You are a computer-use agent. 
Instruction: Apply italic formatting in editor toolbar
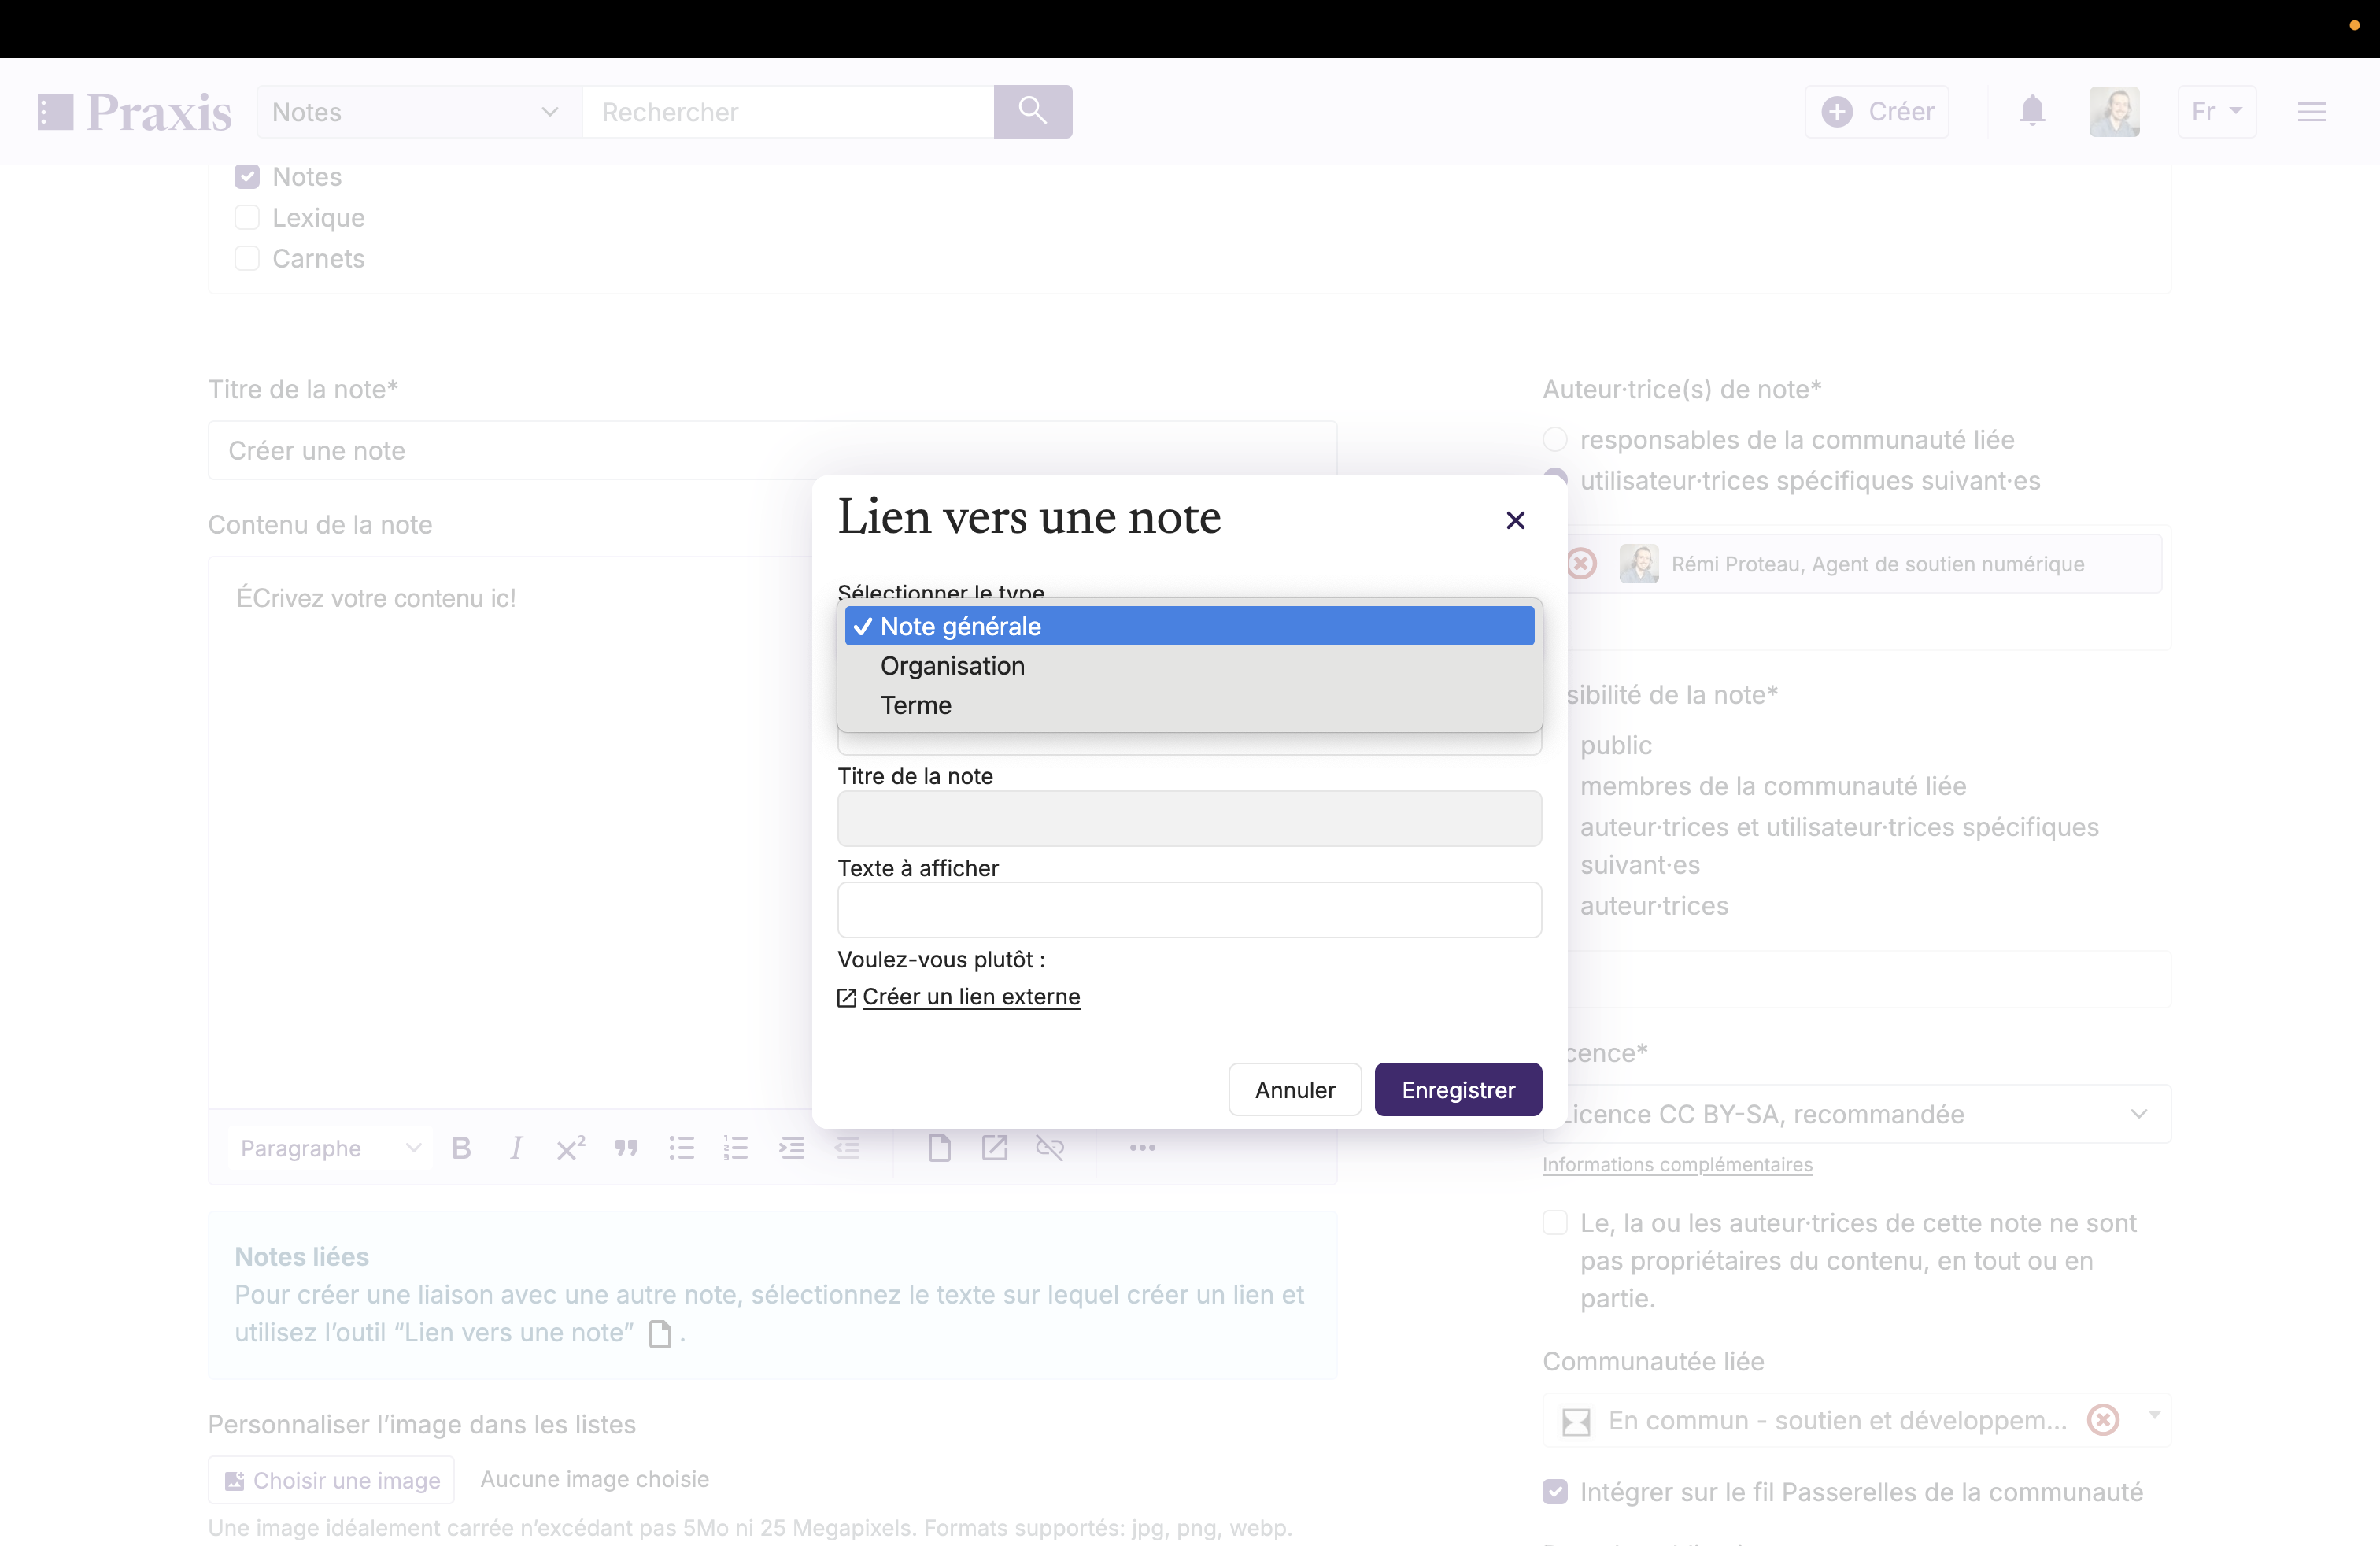[x=516, y=1148]
